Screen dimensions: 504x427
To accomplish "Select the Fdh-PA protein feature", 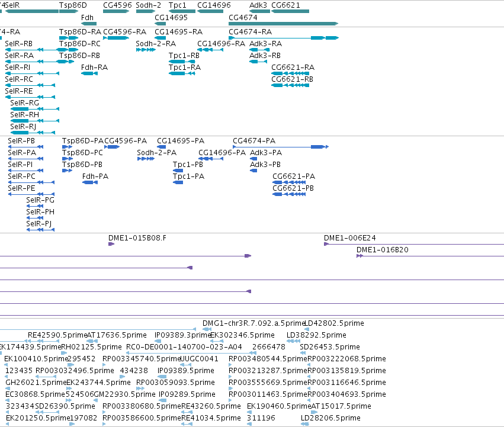I will point(90,182).
